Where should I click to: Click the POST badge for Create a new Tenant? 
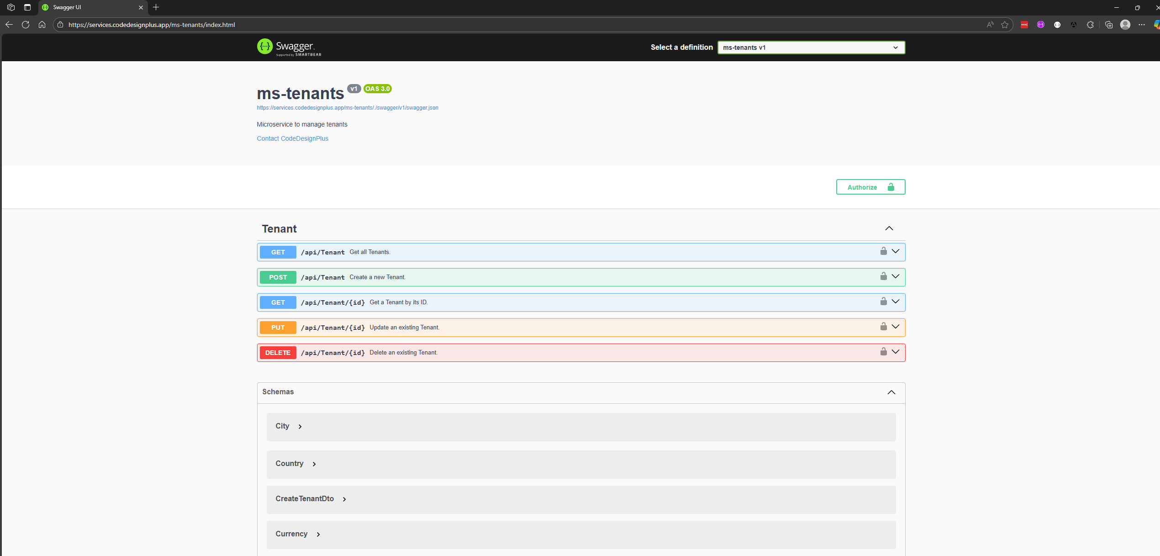coord(278,277)
